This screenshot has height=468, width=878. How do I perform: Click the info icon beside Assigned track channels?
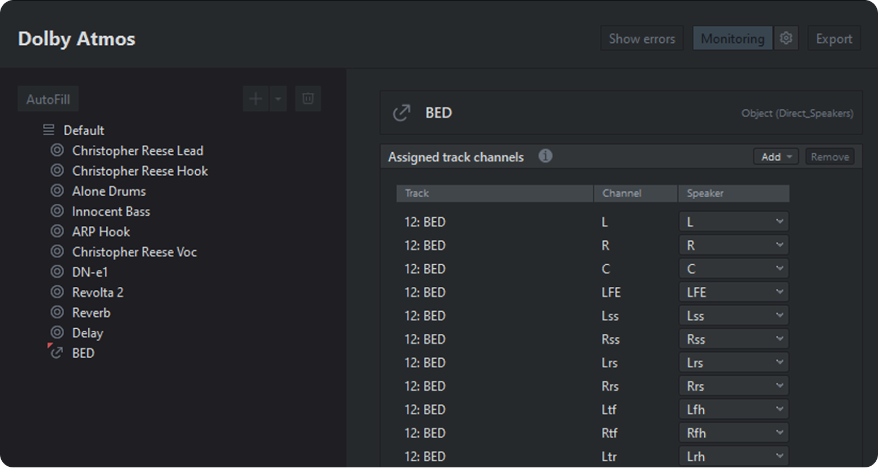point(545,156)
